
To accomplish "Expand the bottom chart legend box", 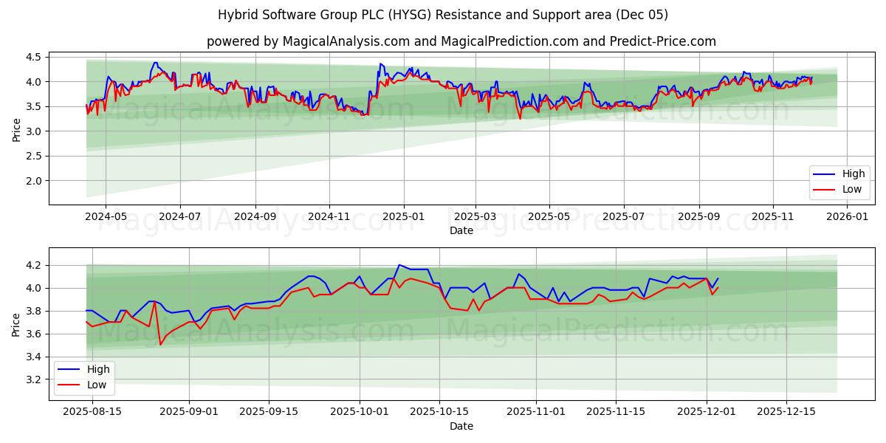I will (x=86, y=377).
